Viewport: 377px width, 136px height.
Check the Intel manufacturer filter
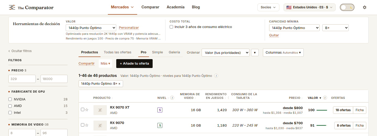pyautogui.click(x=10, y=113)
